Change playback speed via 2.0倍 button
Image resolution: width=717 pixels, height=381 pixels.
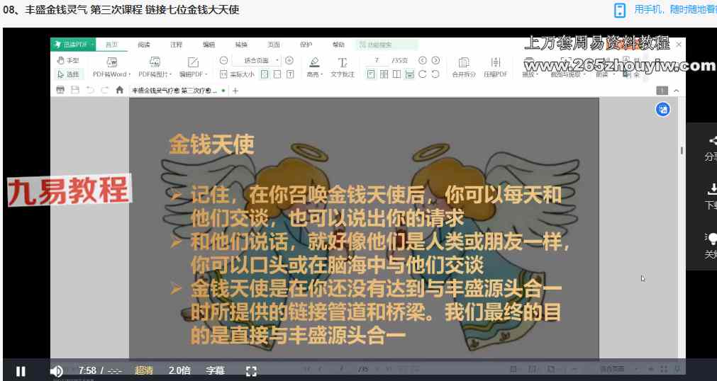point(179,370)
